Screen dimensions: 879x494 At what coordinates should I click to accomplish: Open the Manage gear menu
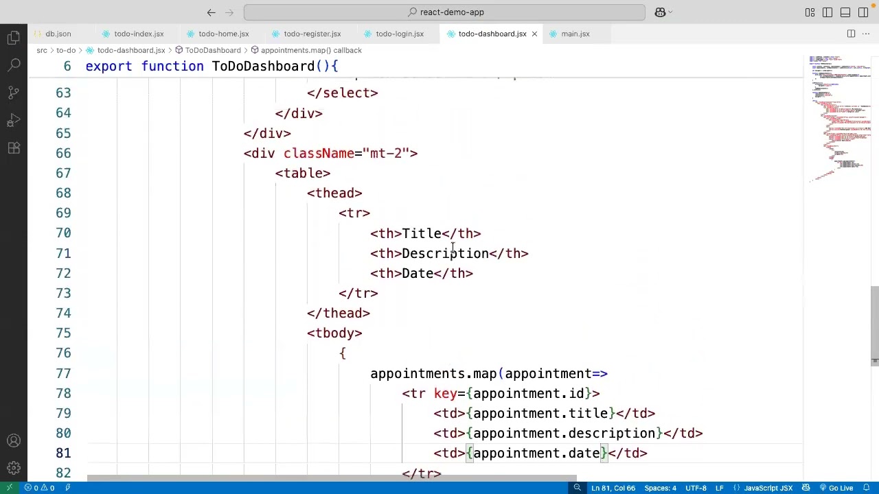[x=14, y=469]
